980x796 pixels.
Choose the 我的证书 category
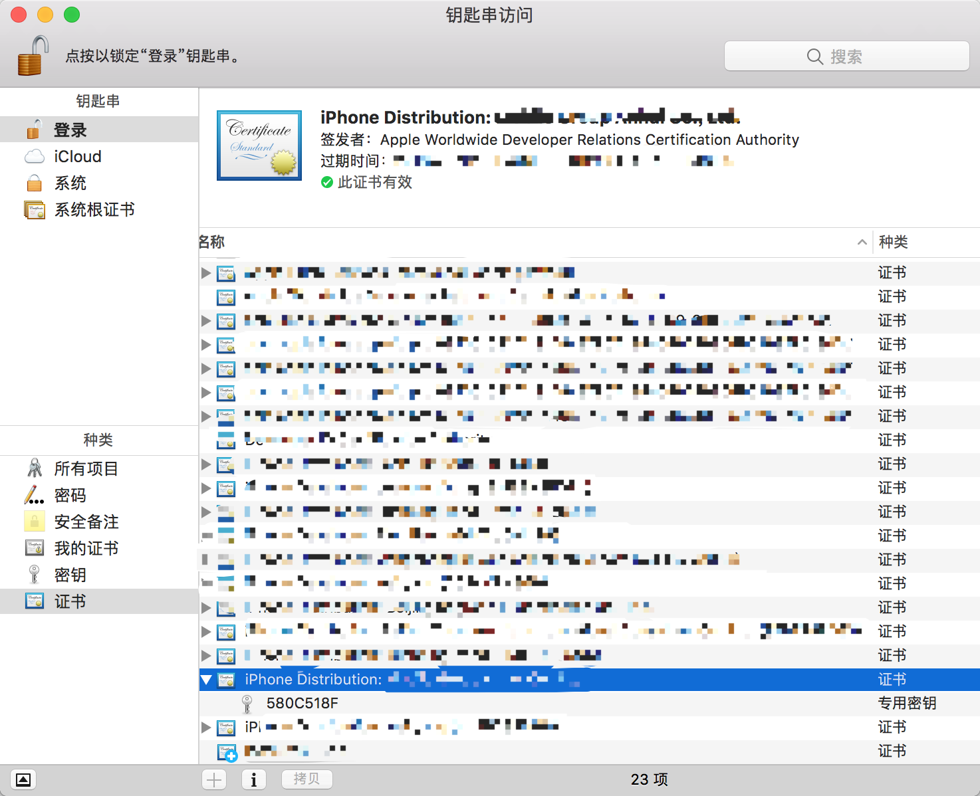pos(86,549)
